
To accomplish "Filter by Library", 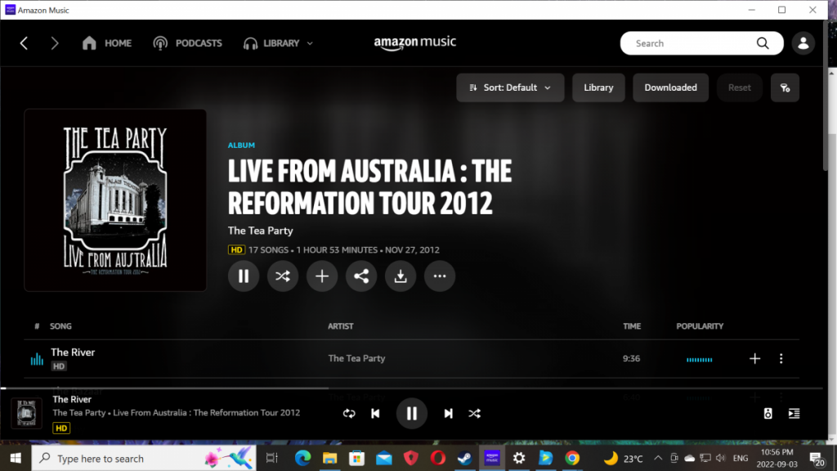I will pos(598,87).
